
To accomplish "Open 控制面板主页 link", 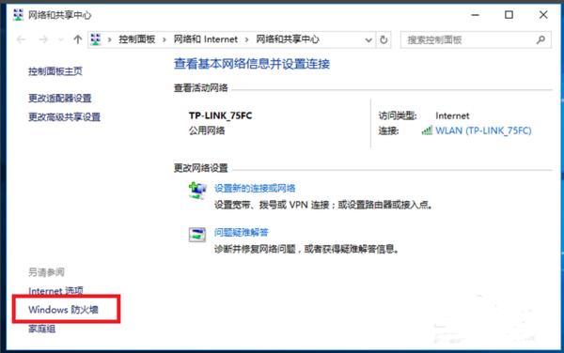I will click(55, 71).
